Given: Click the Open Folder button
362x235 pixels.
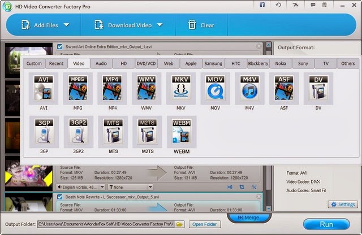Looking at the screenshot, I should tap(205, 224).
